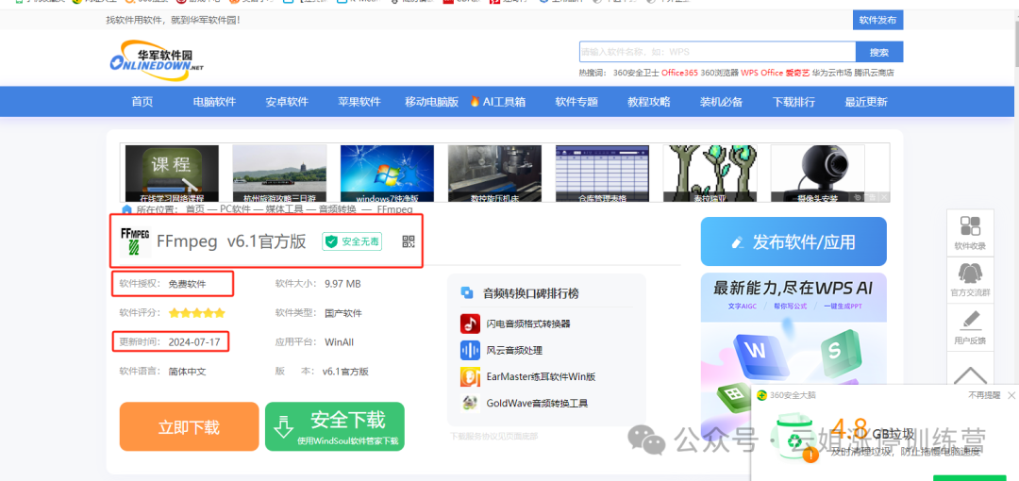Click the back-to-top arrow in sidebar
This screenshot has width=1019, height=481.
click(x=970, y=374)
